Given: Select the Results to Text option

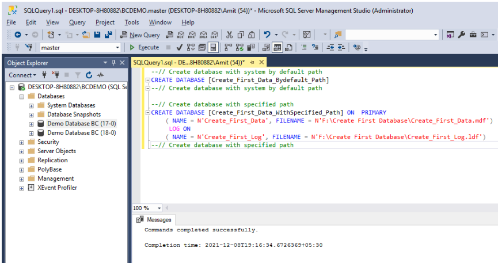Looking at the screenshot, I should (266, 47).
